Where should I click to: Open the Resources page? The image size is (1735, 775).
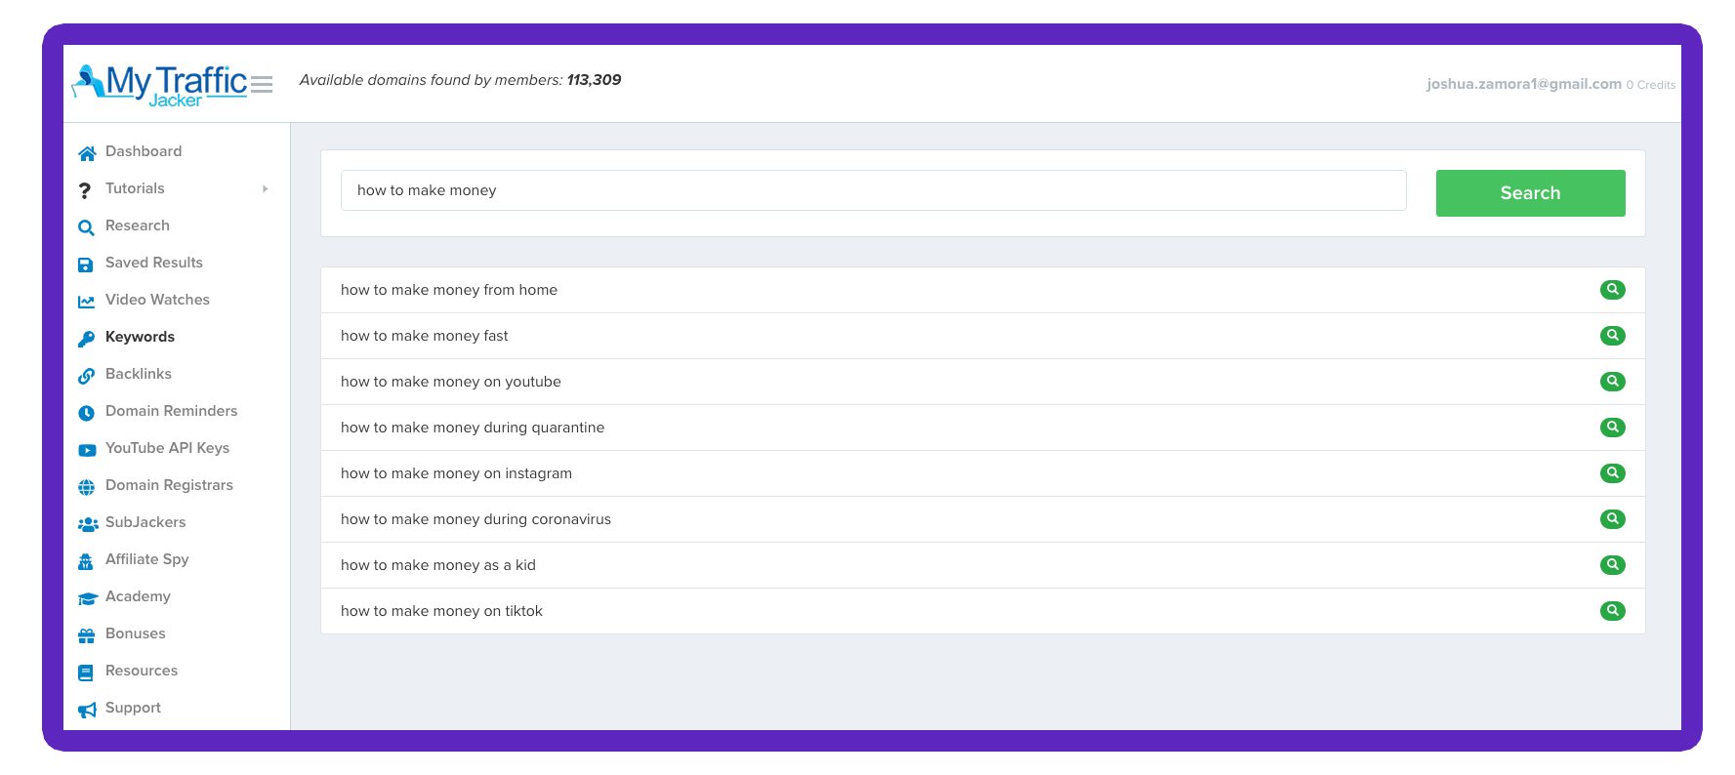point(142,671)
